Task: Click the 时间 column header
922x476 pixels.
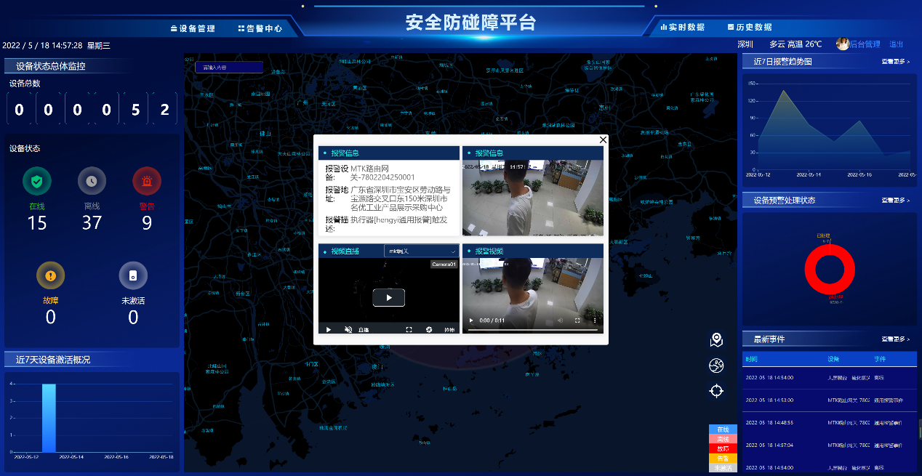Action: tap(751, 359)
